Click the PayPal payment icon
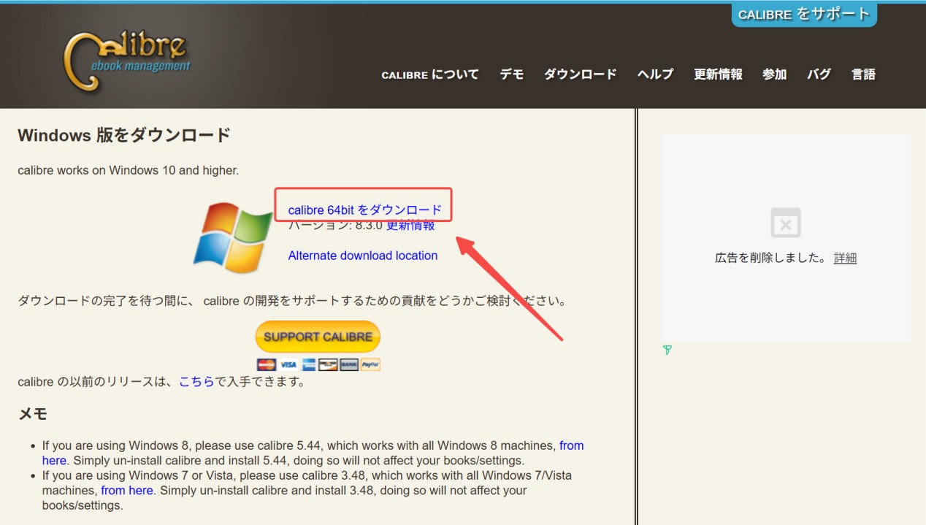The width and height of the screenshot is (926, 525). pos(371,364)
